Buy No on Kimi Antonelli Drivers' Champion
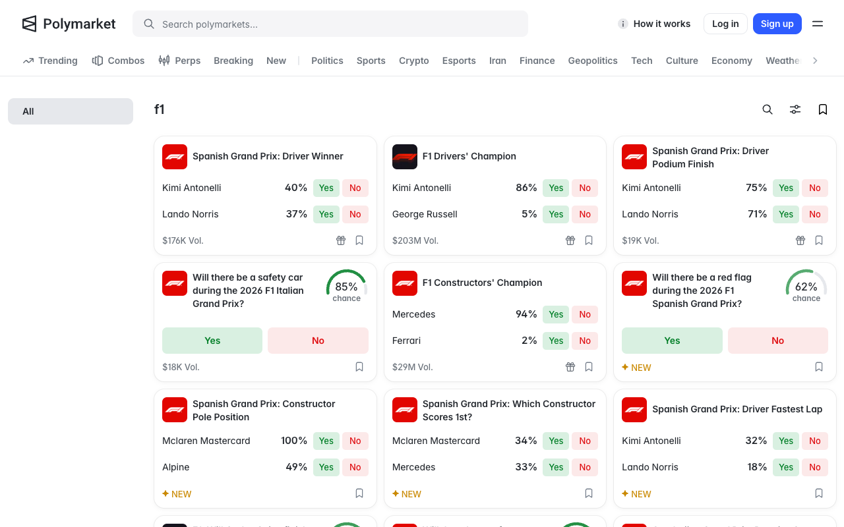This screenshot has width=844, height=527. coord(585,188)
